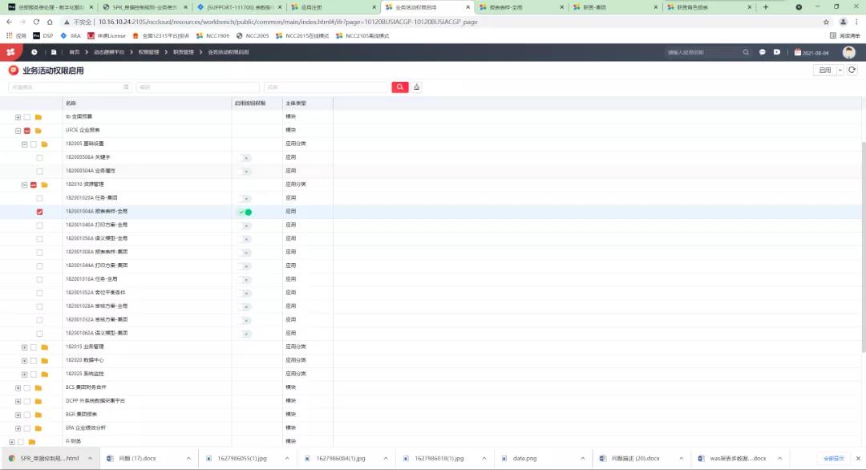The image size is (866, 470).
Task: Click the document icon in the dark header
Action: [54, 52]
